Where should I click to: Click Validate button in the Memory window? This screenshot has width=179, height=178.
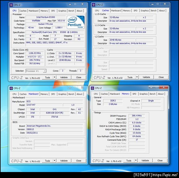[145, 160]
